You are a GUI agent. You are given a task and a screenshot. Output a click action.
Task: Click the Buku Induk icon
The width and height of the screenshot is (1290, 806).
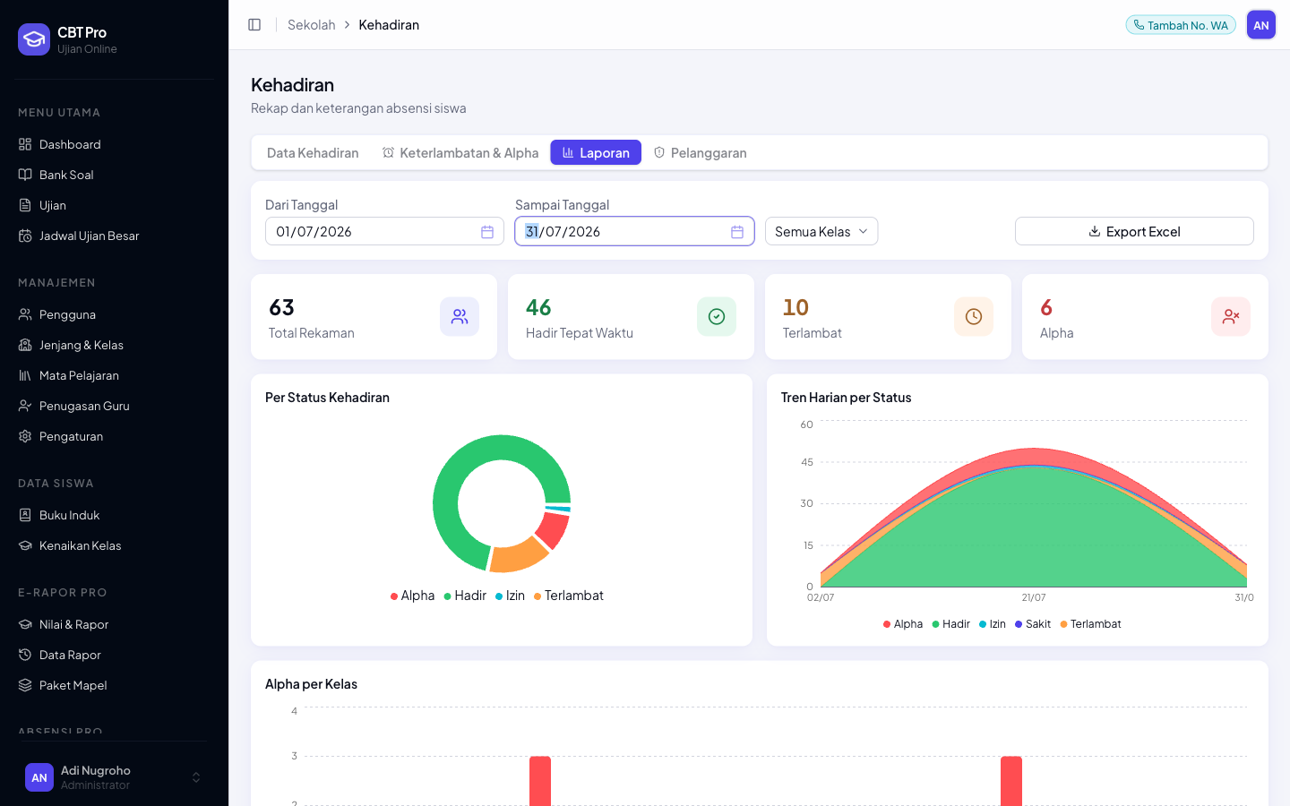coord(25,515)
